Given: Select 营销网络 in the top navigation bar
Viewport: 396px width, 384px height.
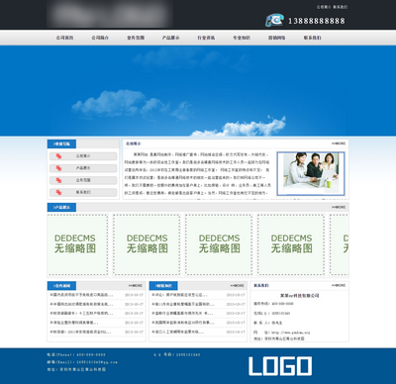Looking at the screenshot, I should click(277, 38).
